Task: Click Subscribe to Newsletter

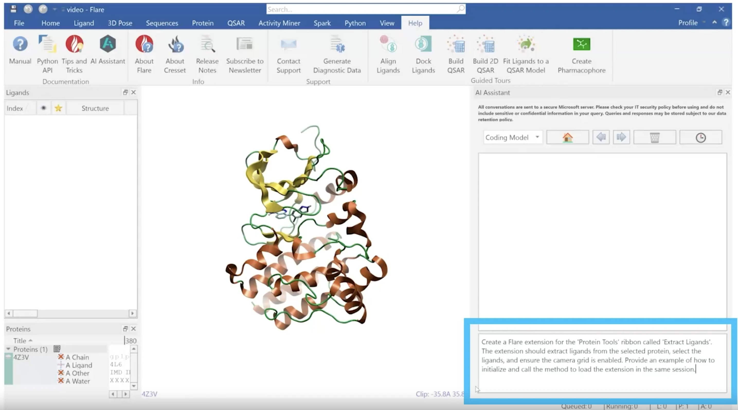Action: [245, 54]
